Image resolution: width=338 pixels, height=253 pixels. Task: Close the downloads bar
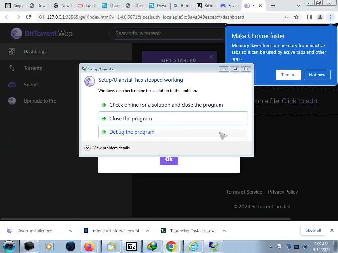pyautogui.click(x=332, y=230)
